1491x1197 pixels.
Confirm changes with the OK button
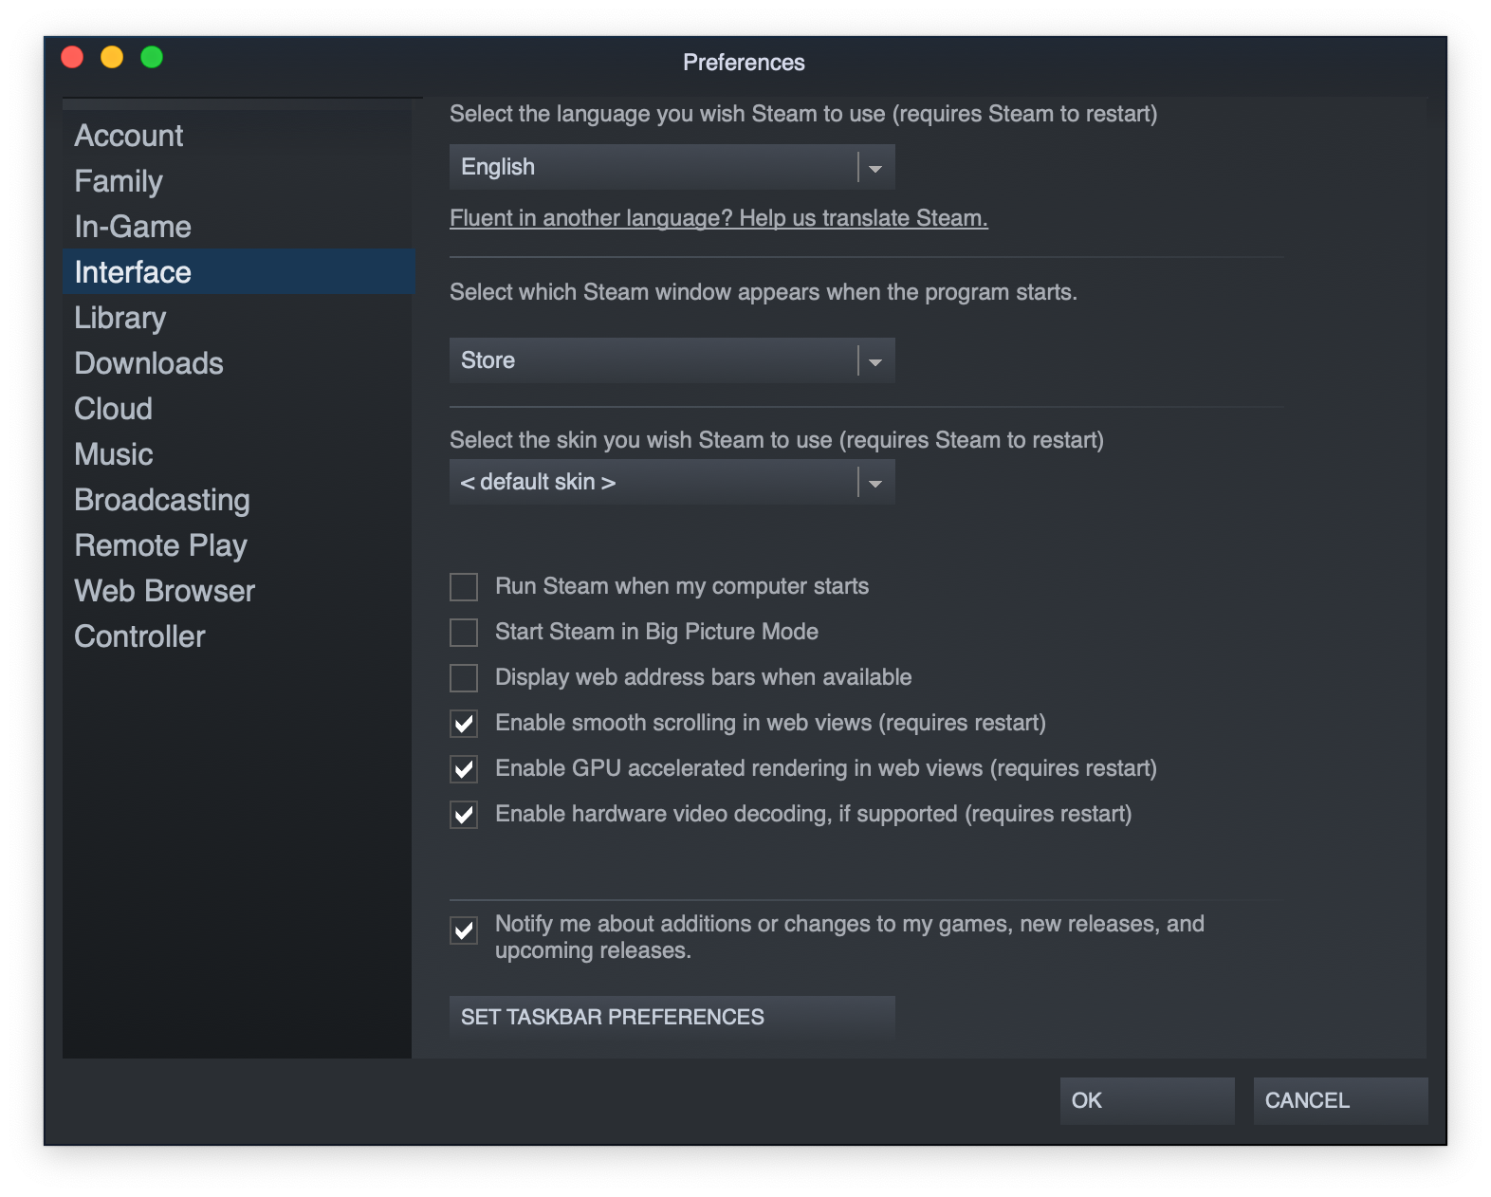(x=1146, y=1100)
